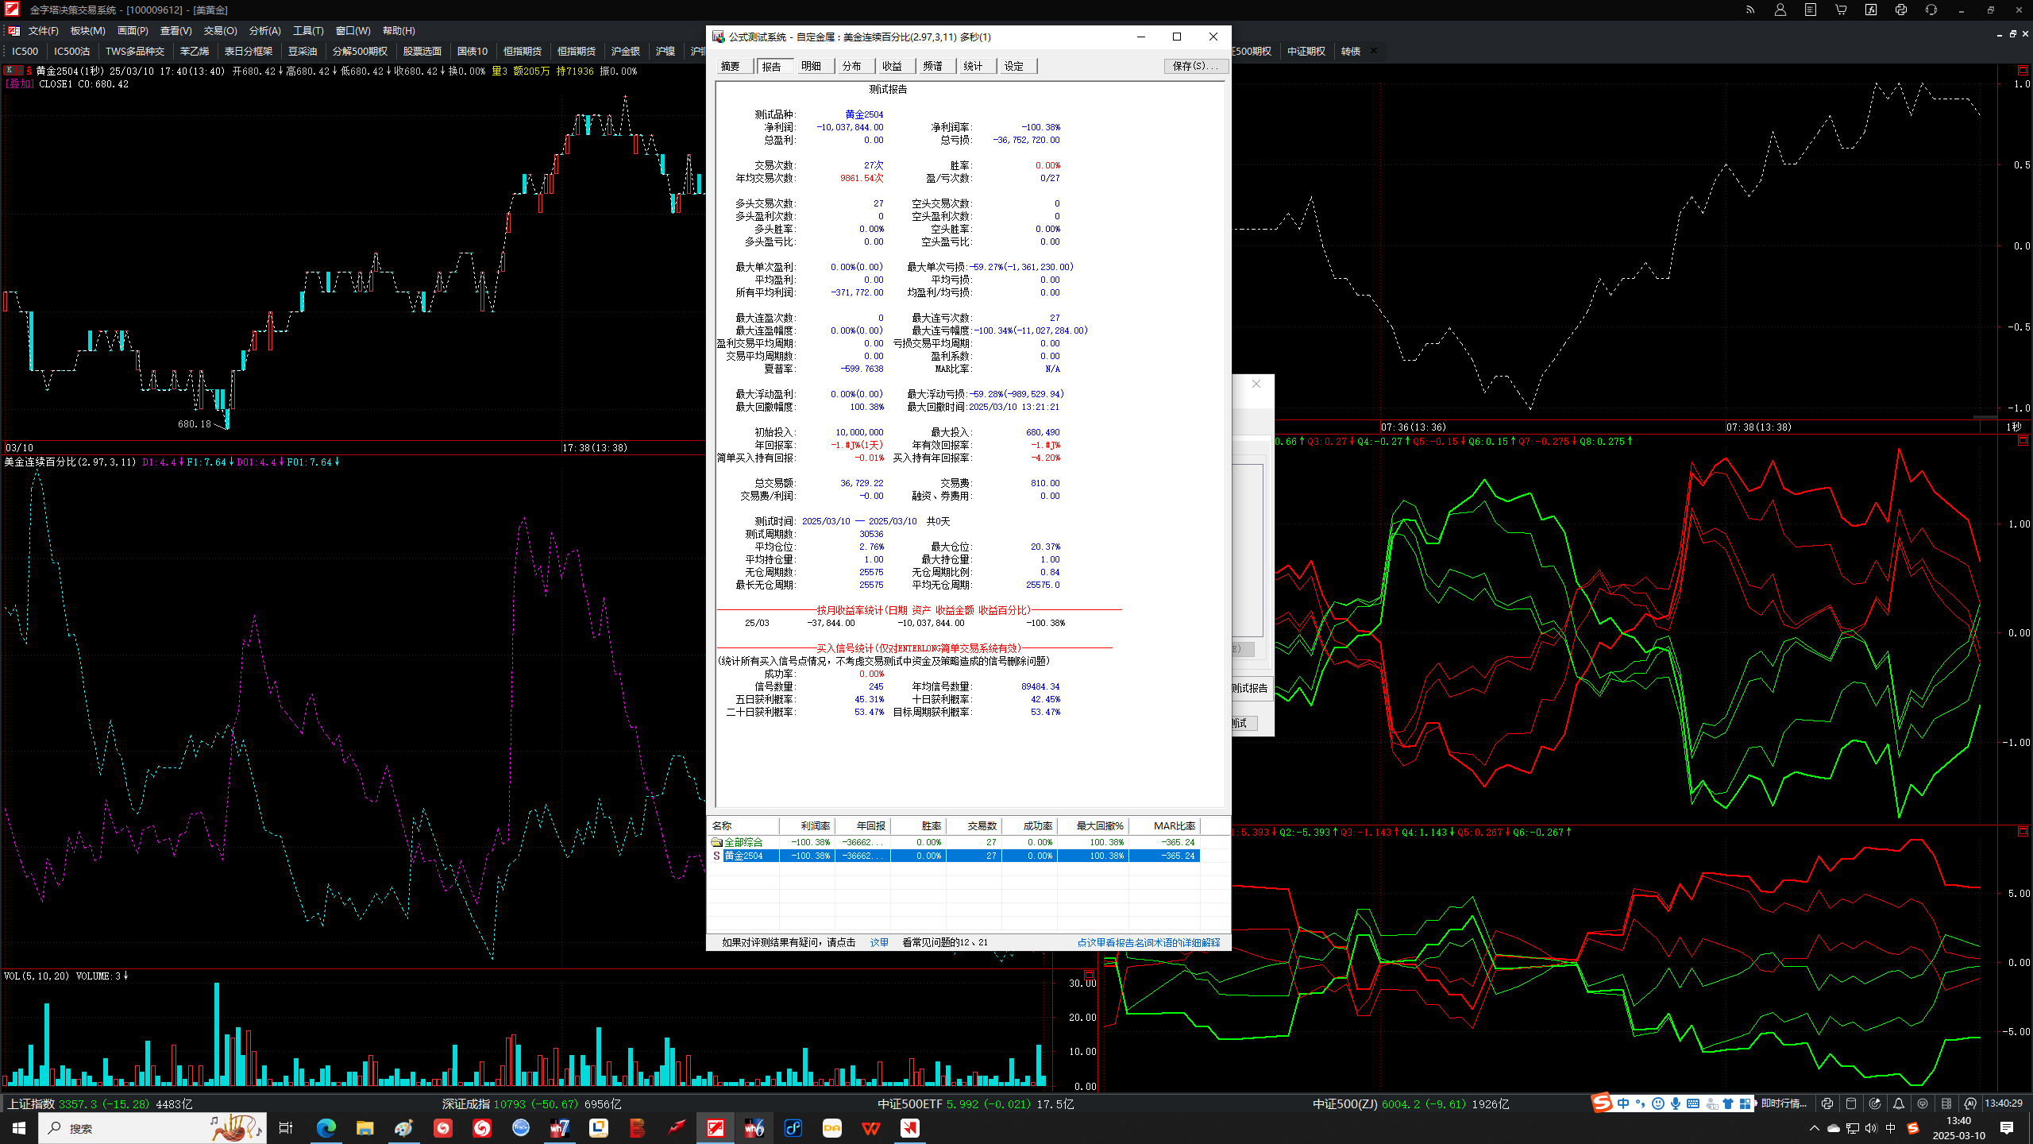
Task: Open the Sogou toolbox grid icon
Action: point(1745,1103)
